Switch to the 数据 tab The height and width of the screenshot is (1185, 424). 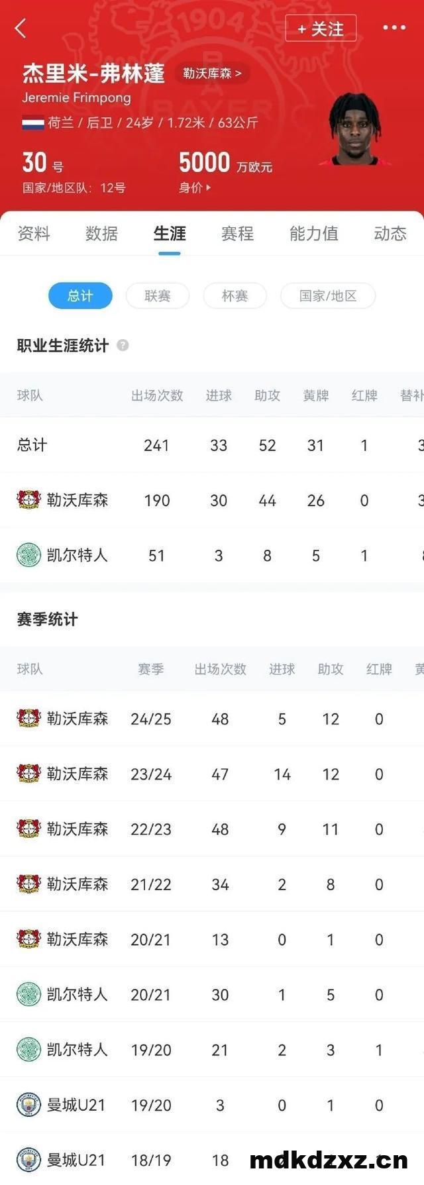pos(101,233)
